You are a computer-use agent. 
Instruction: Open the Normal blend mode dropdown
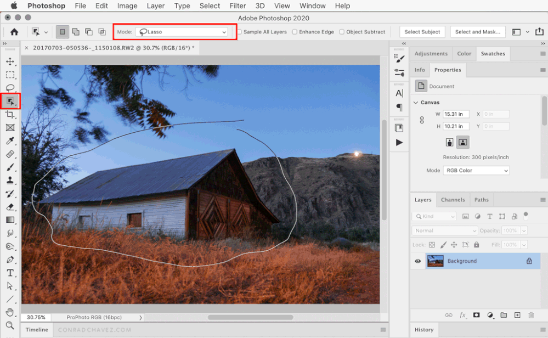(444, 230)
